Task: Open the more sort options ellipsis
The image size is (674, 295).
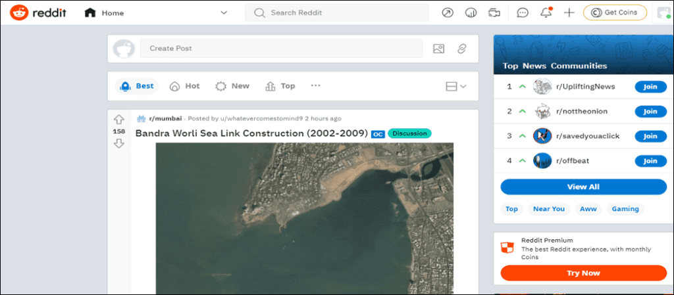Action: click(316, 86)
